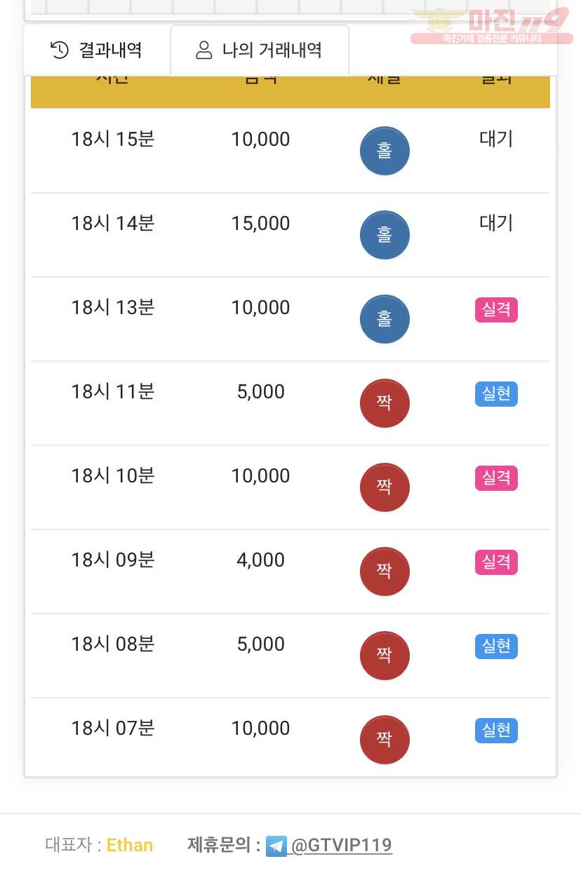Click the 실현 badge at 18시 07분
Image resolution: width=581 pixels, height=873 pixels.
click(x=496, y=730)
